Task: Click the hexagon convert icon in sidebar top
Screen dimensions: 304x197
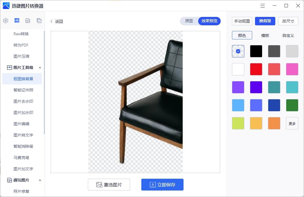Action: pos(6,21)
